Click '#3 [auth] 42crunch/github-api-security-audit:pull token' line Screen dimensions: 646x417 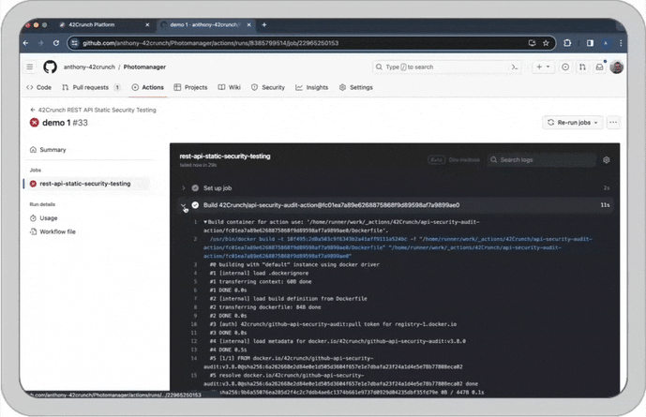[333, 324]
